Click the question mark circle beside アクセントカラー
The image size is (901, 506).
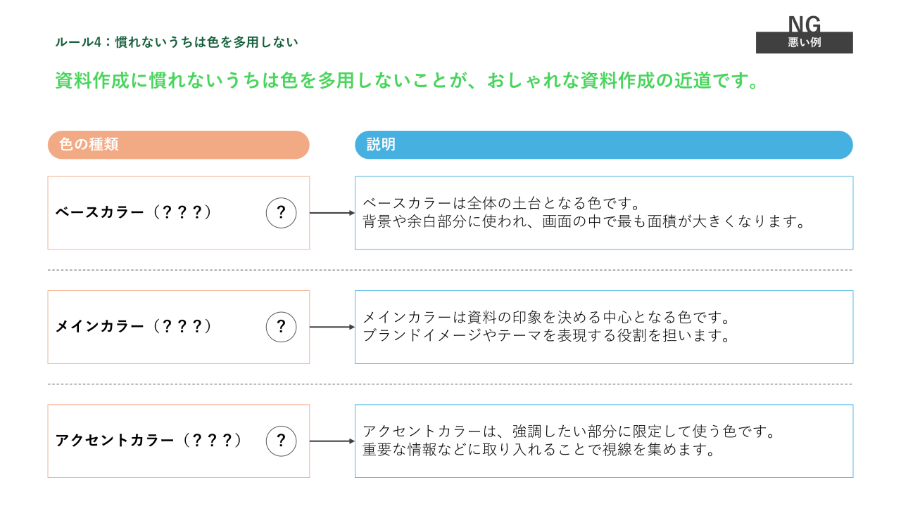281,441
